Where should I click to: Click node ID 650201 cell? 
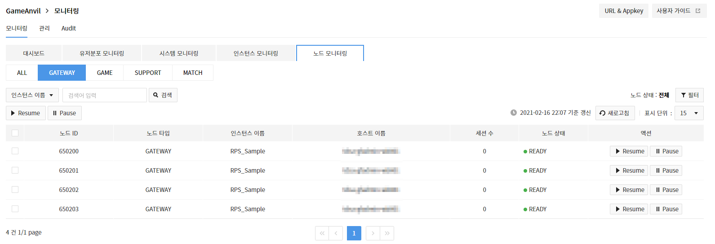point(69,170)
